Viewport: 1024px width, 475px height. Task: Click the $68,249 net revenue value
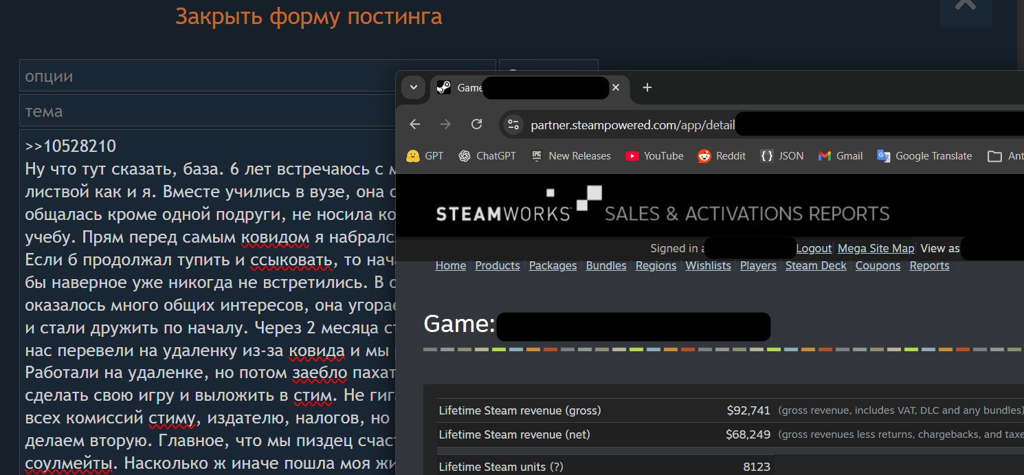click(748, 434)
